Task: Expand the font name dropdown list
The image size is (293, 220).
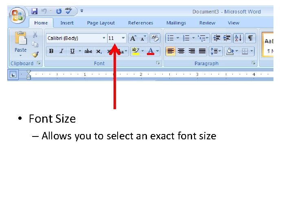Action: [104, 38]
